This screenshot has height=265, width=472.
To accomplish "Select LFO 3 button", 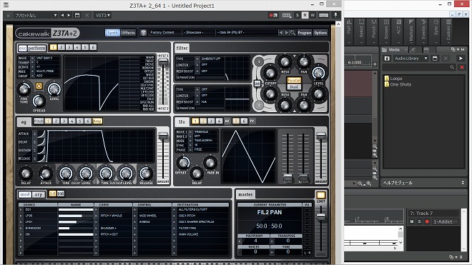I will [211, 121].
